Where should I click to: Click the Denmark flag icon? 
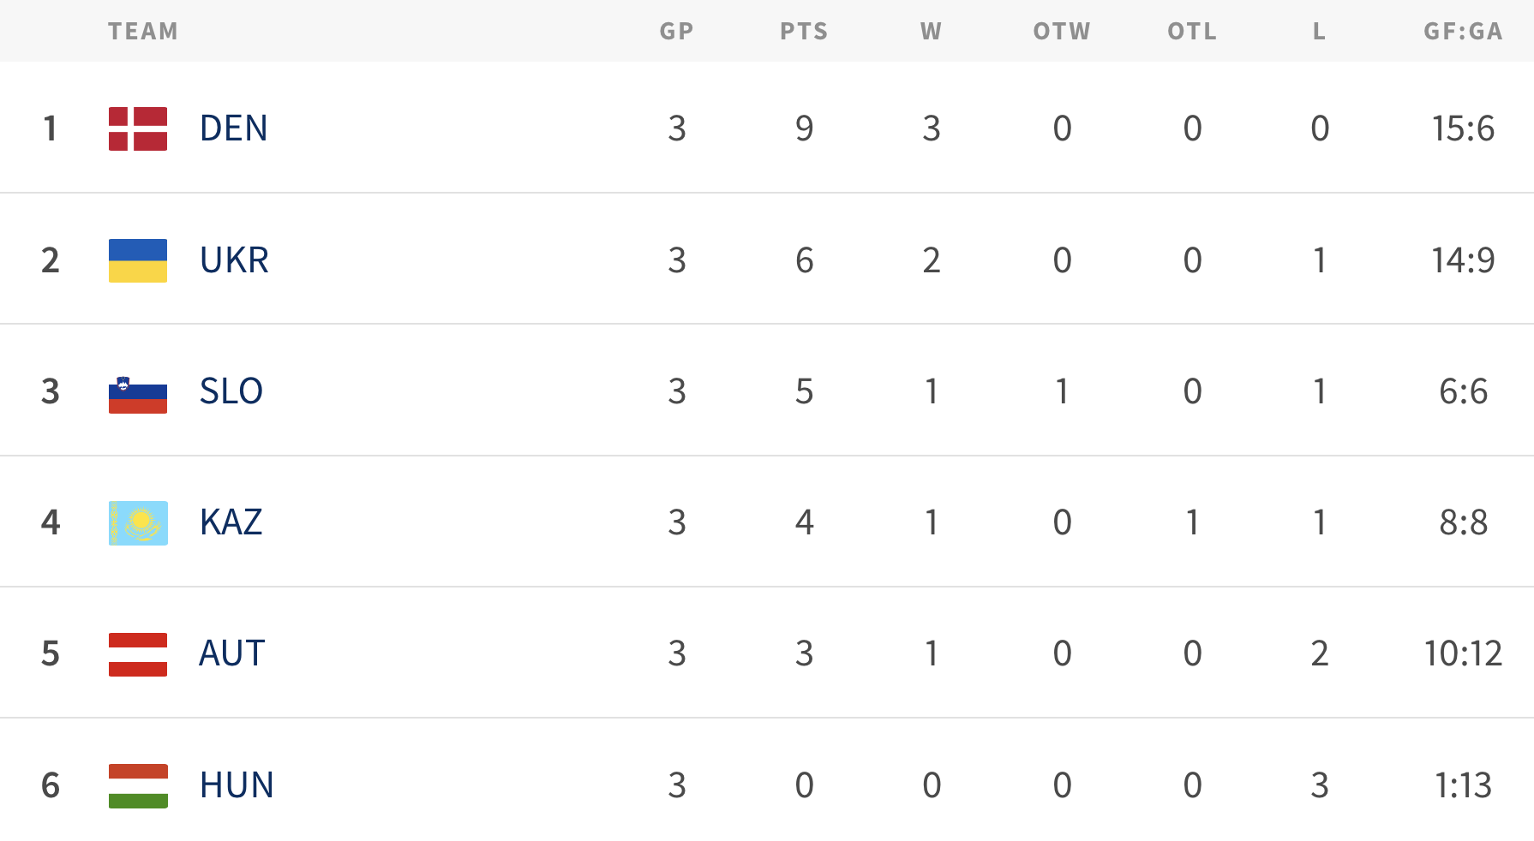coord(138,128)
